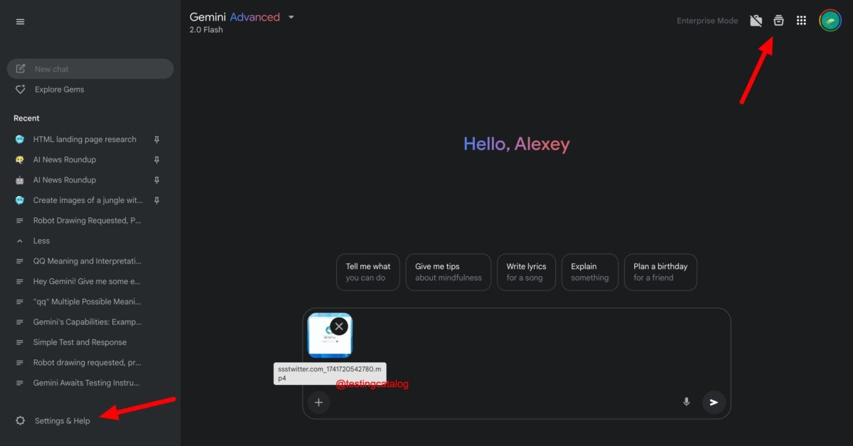Click avatar icon of HTML landing page research

[20, 140]
